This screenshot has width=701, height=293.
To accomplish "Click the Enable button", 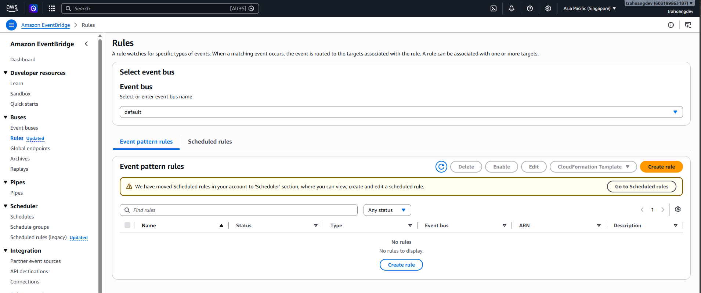I will 501,167.
